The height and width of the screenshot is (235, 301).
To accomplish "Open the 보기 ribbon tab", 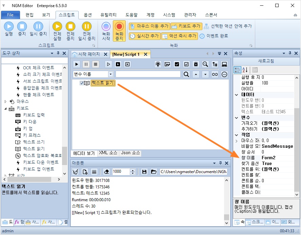I will pyautogui.click(x=46, y=15).
